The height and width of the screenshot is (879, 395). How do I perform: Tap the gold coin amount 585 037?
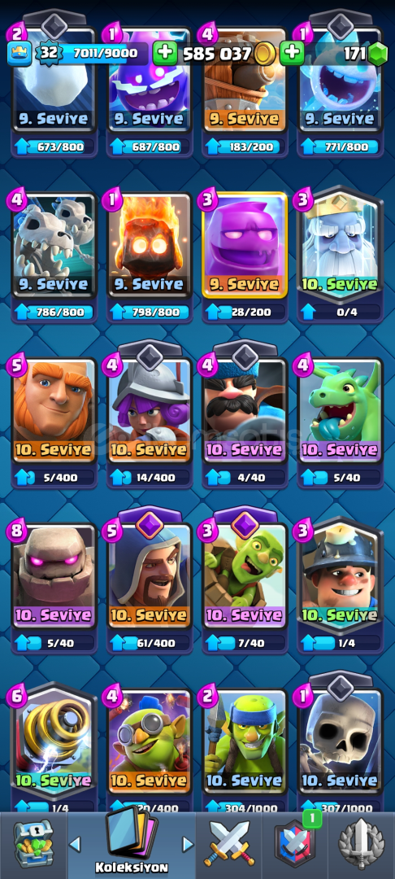pyautogui.click(x=218, y=54)
